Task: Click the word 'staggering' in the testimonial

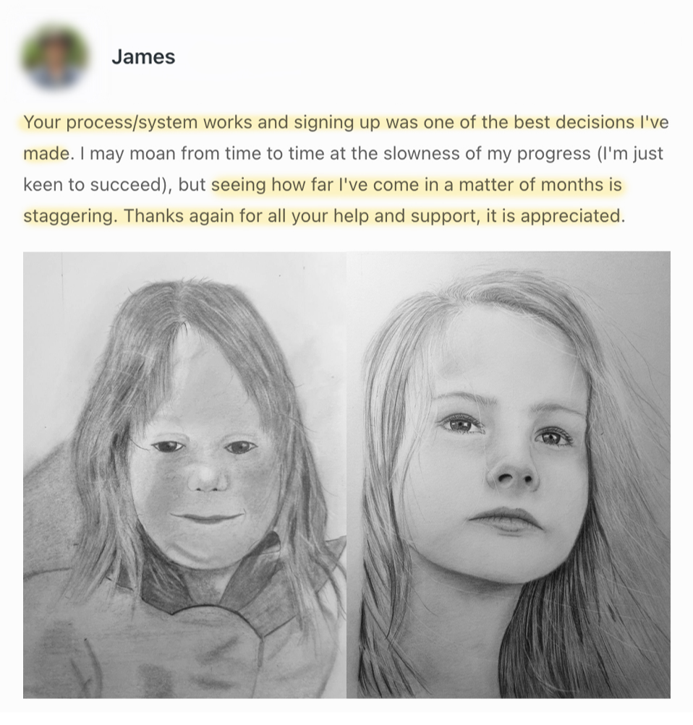Action: pos(69,216)
